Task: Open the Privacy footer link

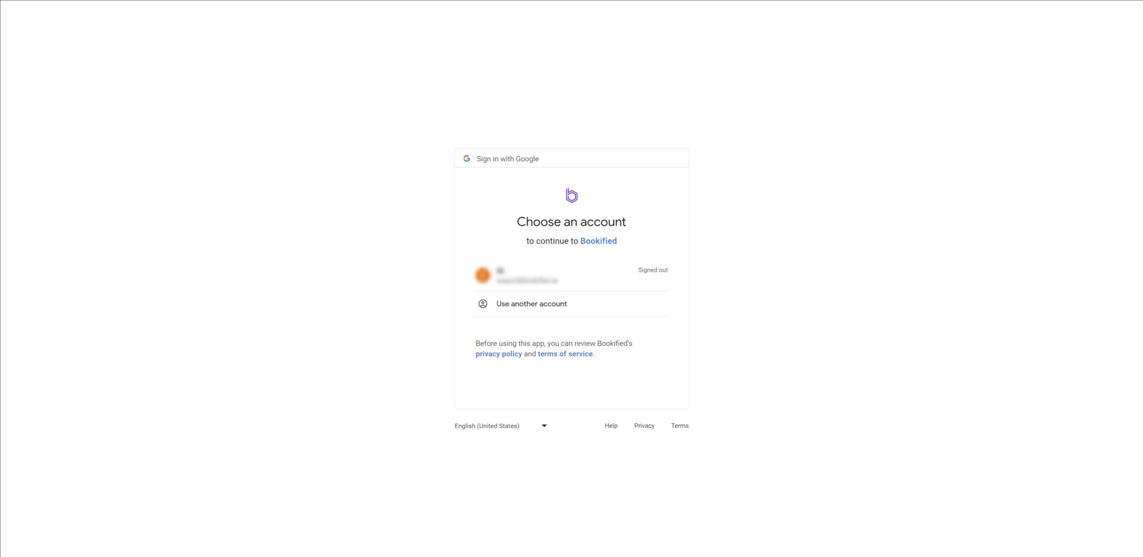Action: pyautogui.click(x=644, y=426)
